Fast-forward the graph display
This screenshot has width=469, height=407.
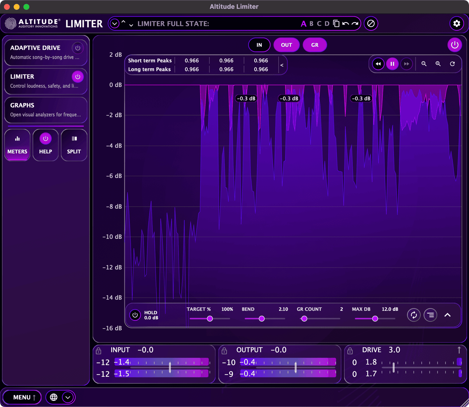click(x=406, y=64)
